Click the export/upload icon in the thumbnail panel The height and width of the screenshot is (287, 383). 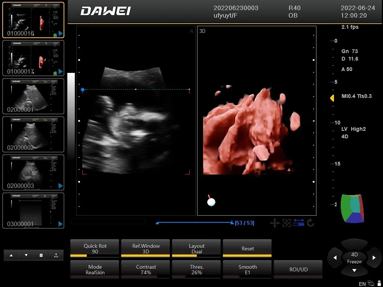coord(56,255)
